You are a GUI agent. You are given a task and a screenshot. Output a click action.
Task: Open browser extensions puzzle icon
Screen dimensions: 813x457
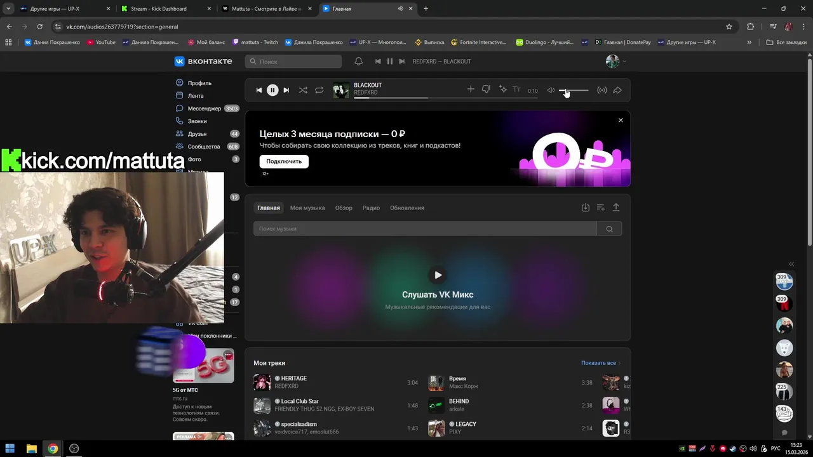pyautogui.click(x=751, y=27)
